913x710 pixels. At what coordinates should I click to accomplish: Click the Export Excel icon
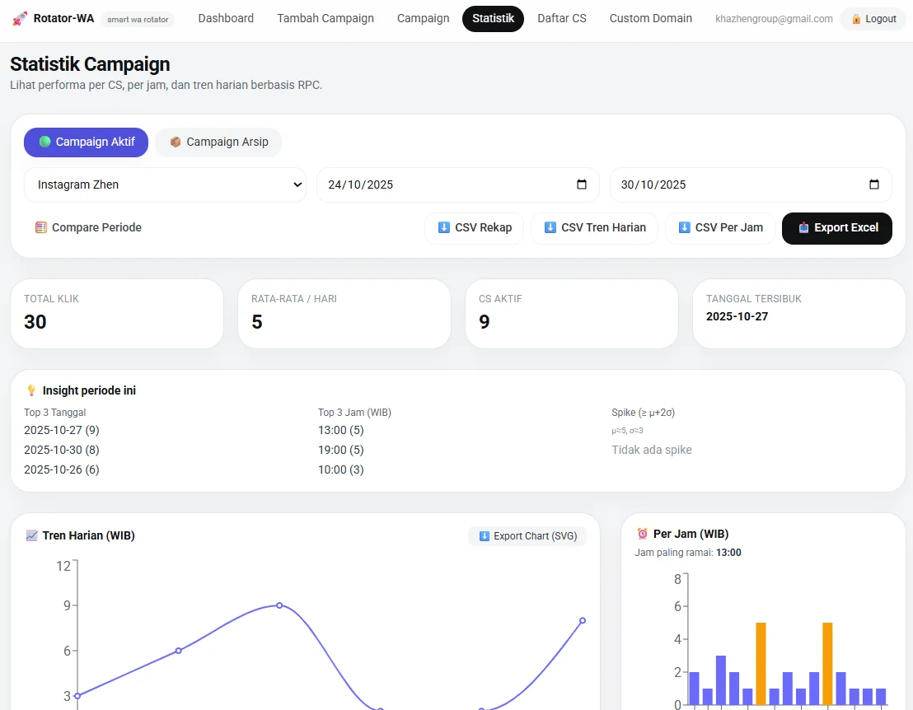(803, 228)
